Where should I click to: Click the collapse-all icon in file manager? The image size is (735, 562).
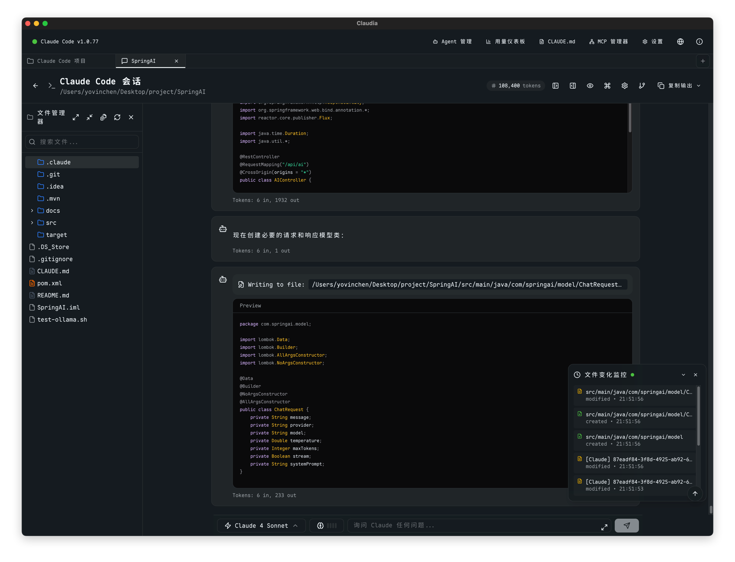click(x=89, y=117)
